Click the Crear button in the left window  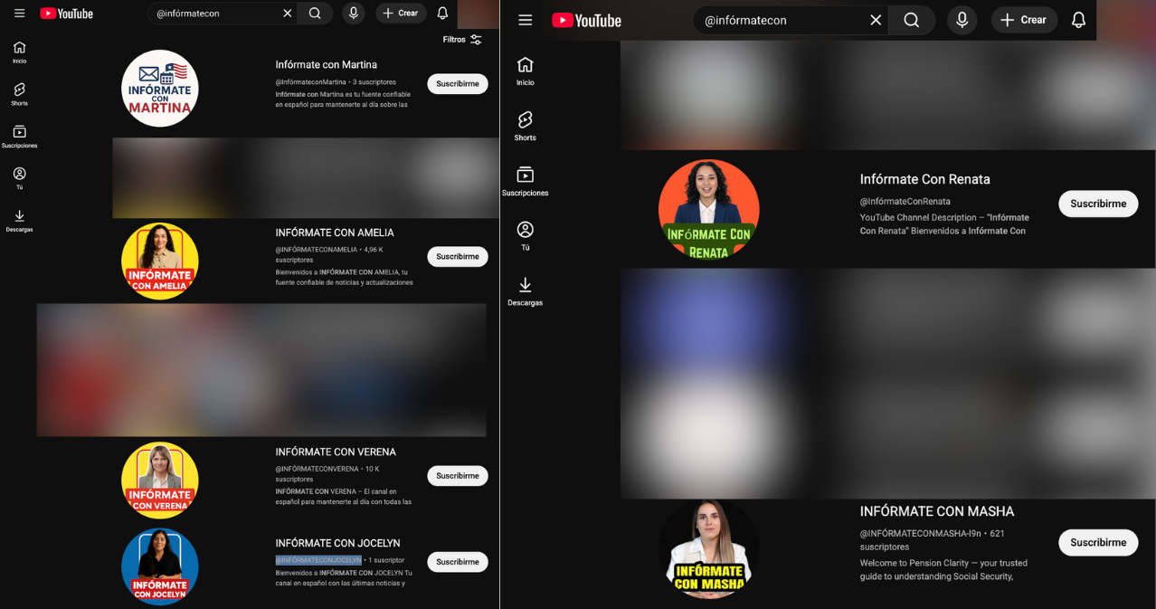tap(401, 14)
